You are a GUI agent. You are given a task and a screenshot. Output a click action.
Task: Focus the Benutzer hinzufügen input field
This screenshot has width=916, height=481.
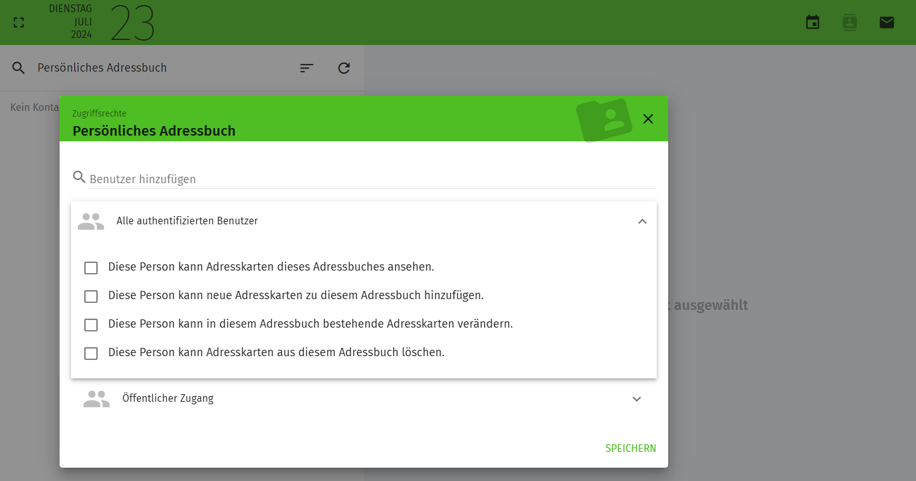click(373, 179)
